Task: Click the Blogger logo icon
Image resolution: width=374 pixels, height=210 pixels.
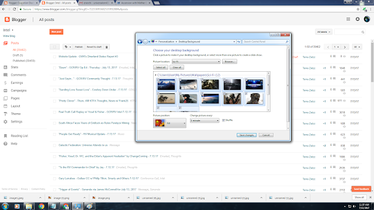Action: [7, 19]
